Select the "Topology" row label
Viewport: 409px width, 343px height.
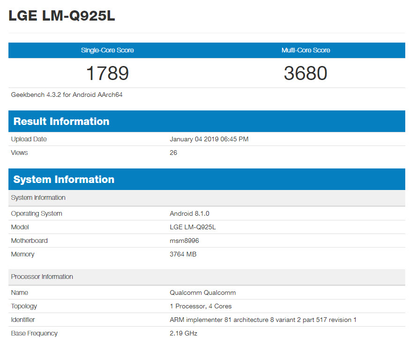coord(24,307)
